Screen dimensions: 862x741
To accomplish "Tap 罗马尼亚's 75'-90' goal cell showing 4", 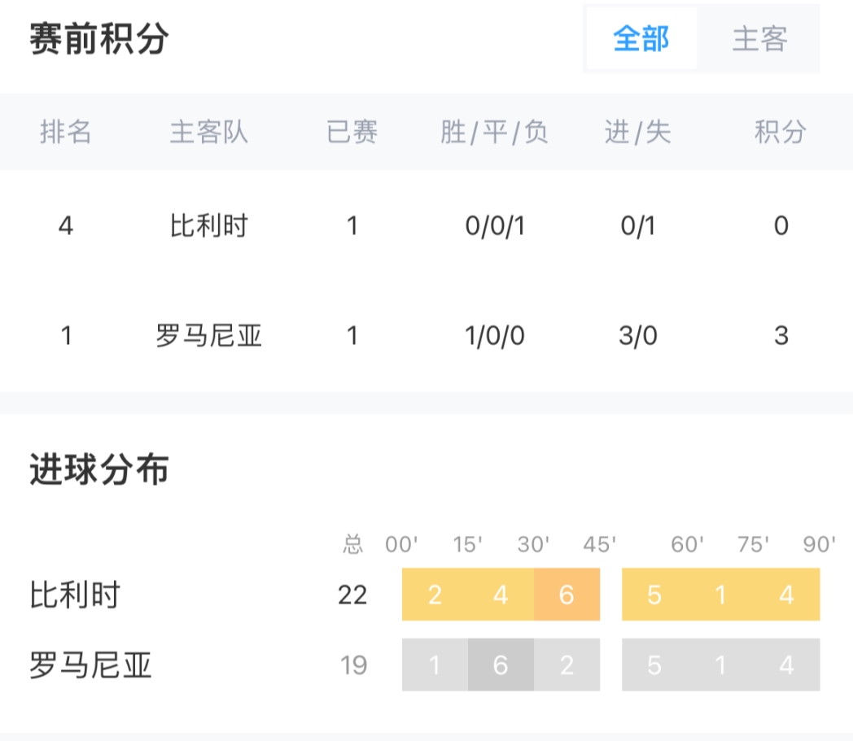I will click(x=786, y=665).
